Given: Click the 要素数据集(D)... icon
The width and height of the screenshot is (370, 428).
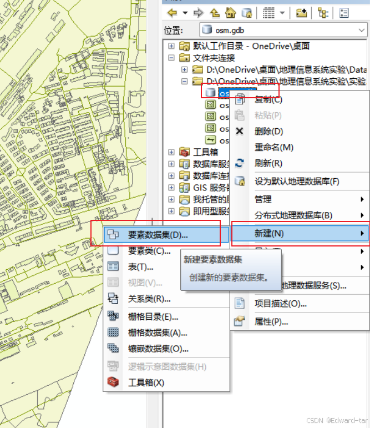Looking at the screenshot, I should pyautogui.click(x=113, y=234).
